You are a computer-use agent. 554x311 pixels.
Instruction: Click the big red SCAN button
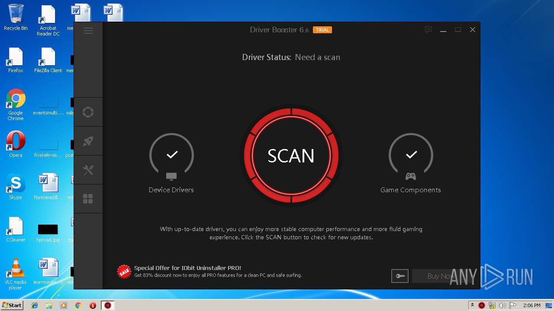[291, 155]
